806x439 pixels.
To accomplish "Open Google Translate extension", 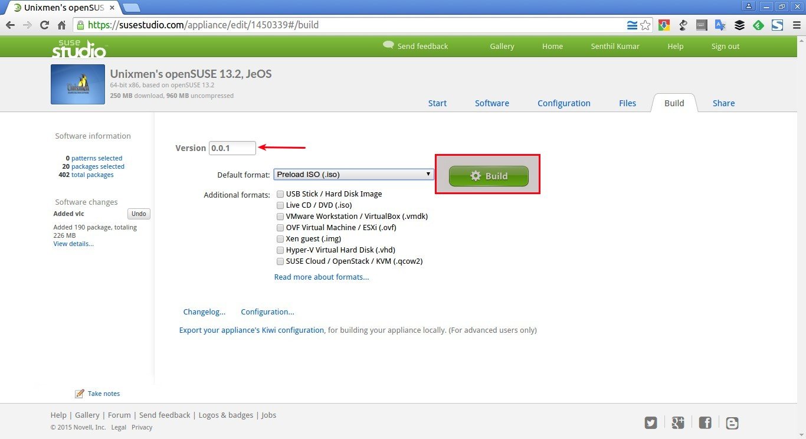I will [720, 25].
